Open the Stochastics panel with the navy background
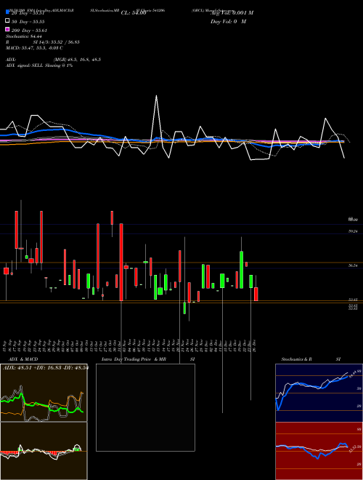 tap(319, 393)
